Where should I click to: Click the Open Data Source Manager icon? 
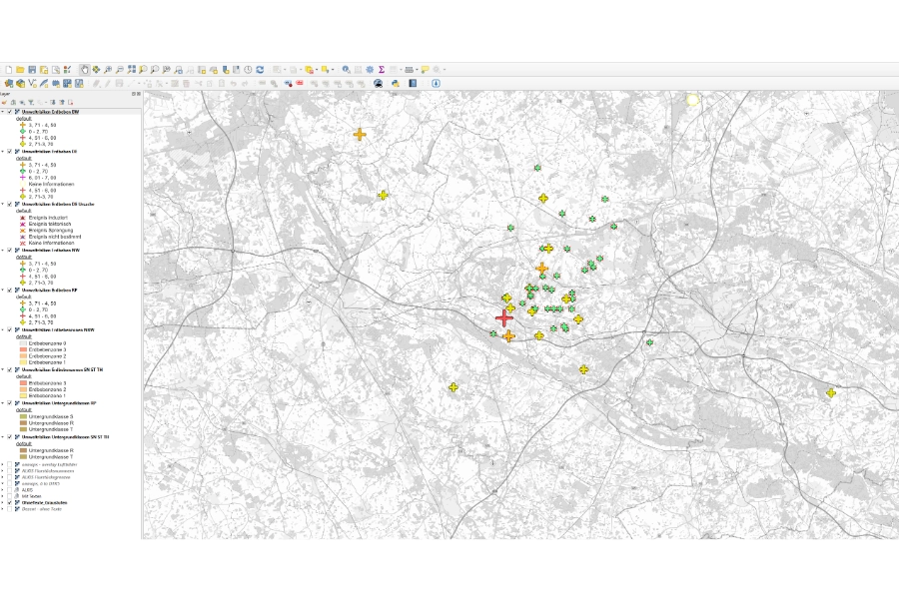[9, 83]
